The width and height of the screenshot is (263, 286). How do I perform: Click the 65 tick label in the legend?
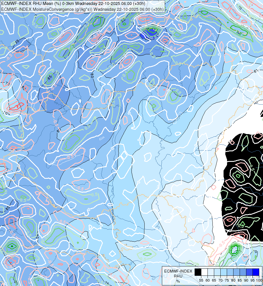[214, 280]
